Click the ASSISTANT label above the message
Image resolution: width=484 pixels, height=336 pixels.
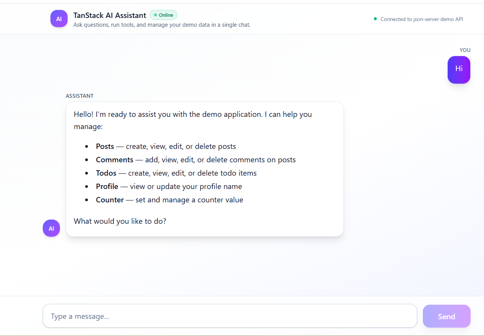80,96
